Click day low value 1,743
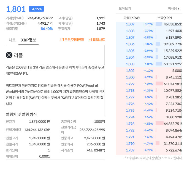The height and width of the screenshot is (170, 187). [101, 23]
